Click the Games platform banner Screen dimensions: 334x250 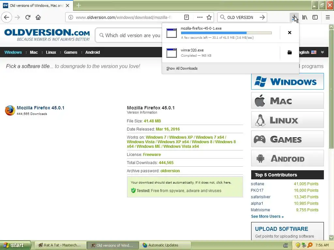click(x=287, y=139)
